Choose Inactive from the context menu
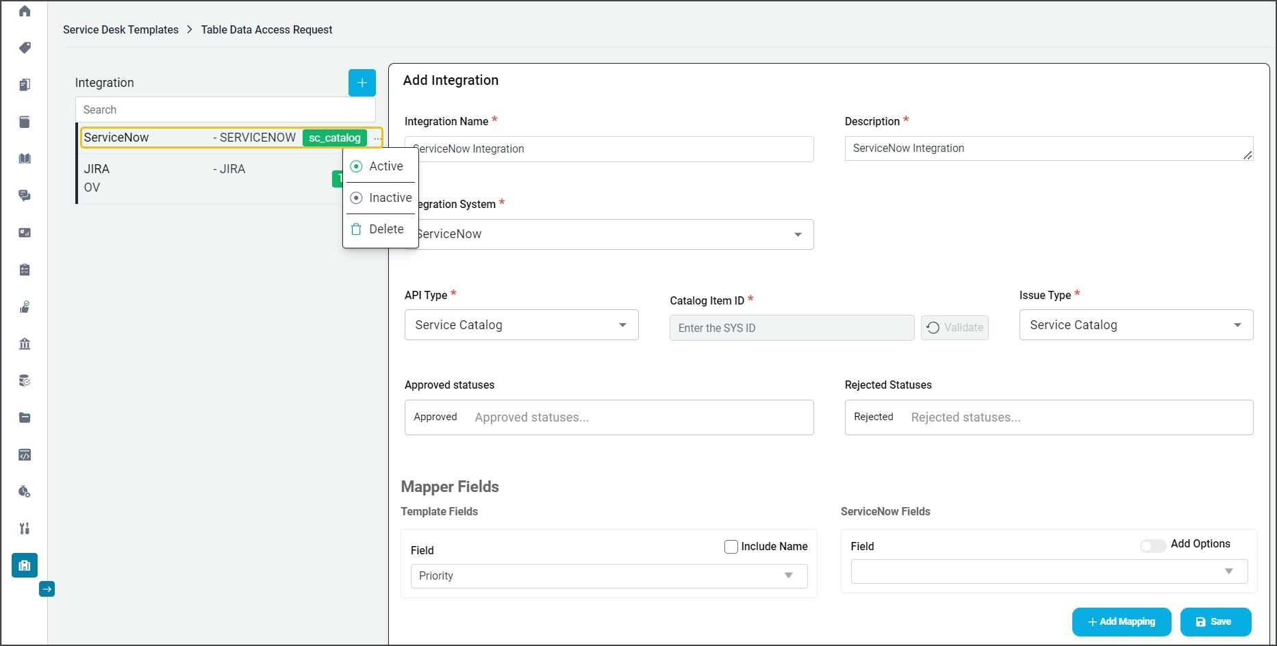The image size is (1277, 646). point(381,198)
